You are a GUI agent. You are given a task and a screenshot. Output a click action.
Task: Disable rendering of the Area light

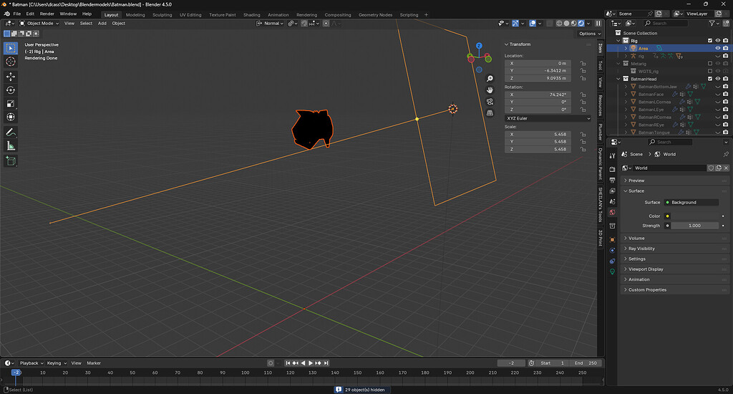726,48
